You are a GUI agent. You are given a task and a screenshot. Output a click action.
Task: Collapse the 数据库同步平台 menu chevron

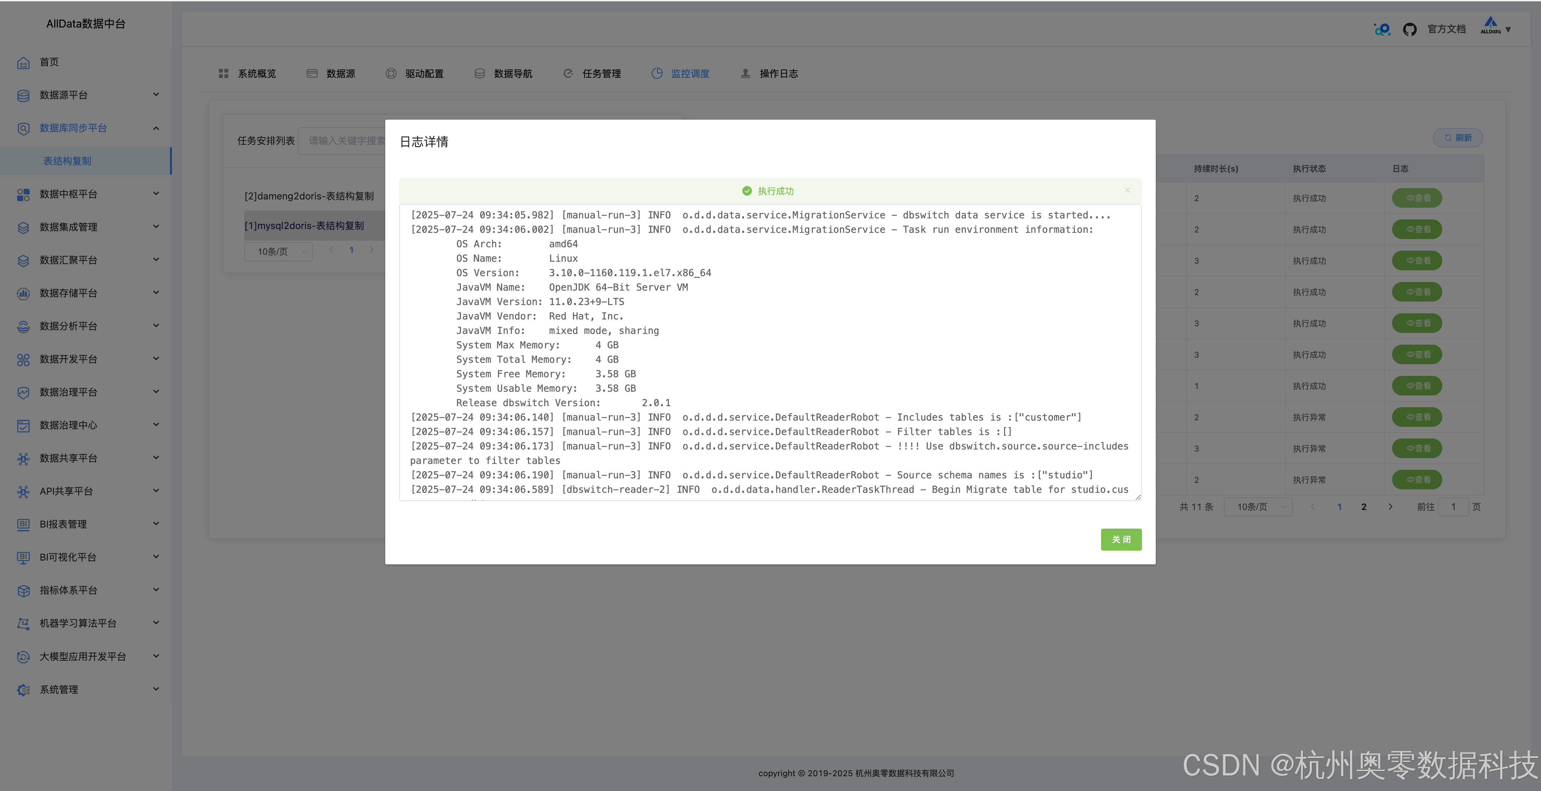(155, 128)
